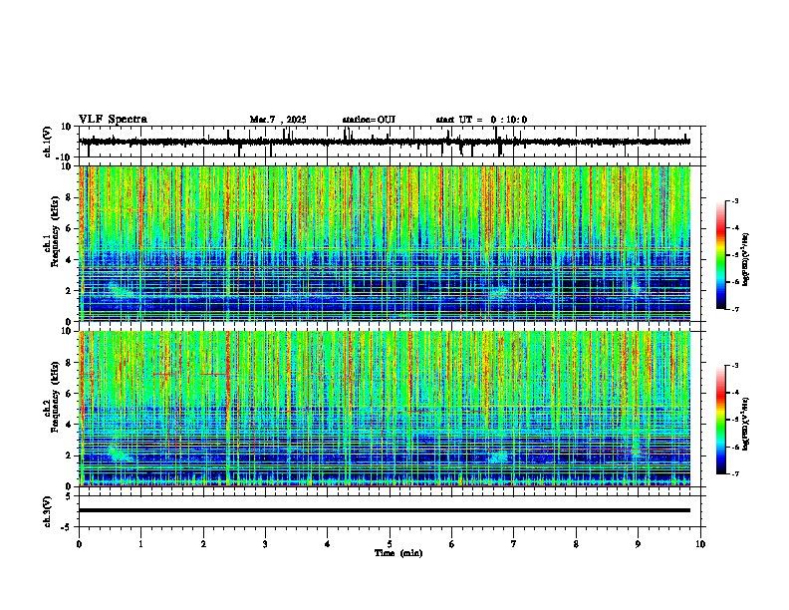The height and width of the screenshot is (610, 789).
Task: Click the ch.1 frequency axis "6" tick label
Action: [x=70, y=228]
